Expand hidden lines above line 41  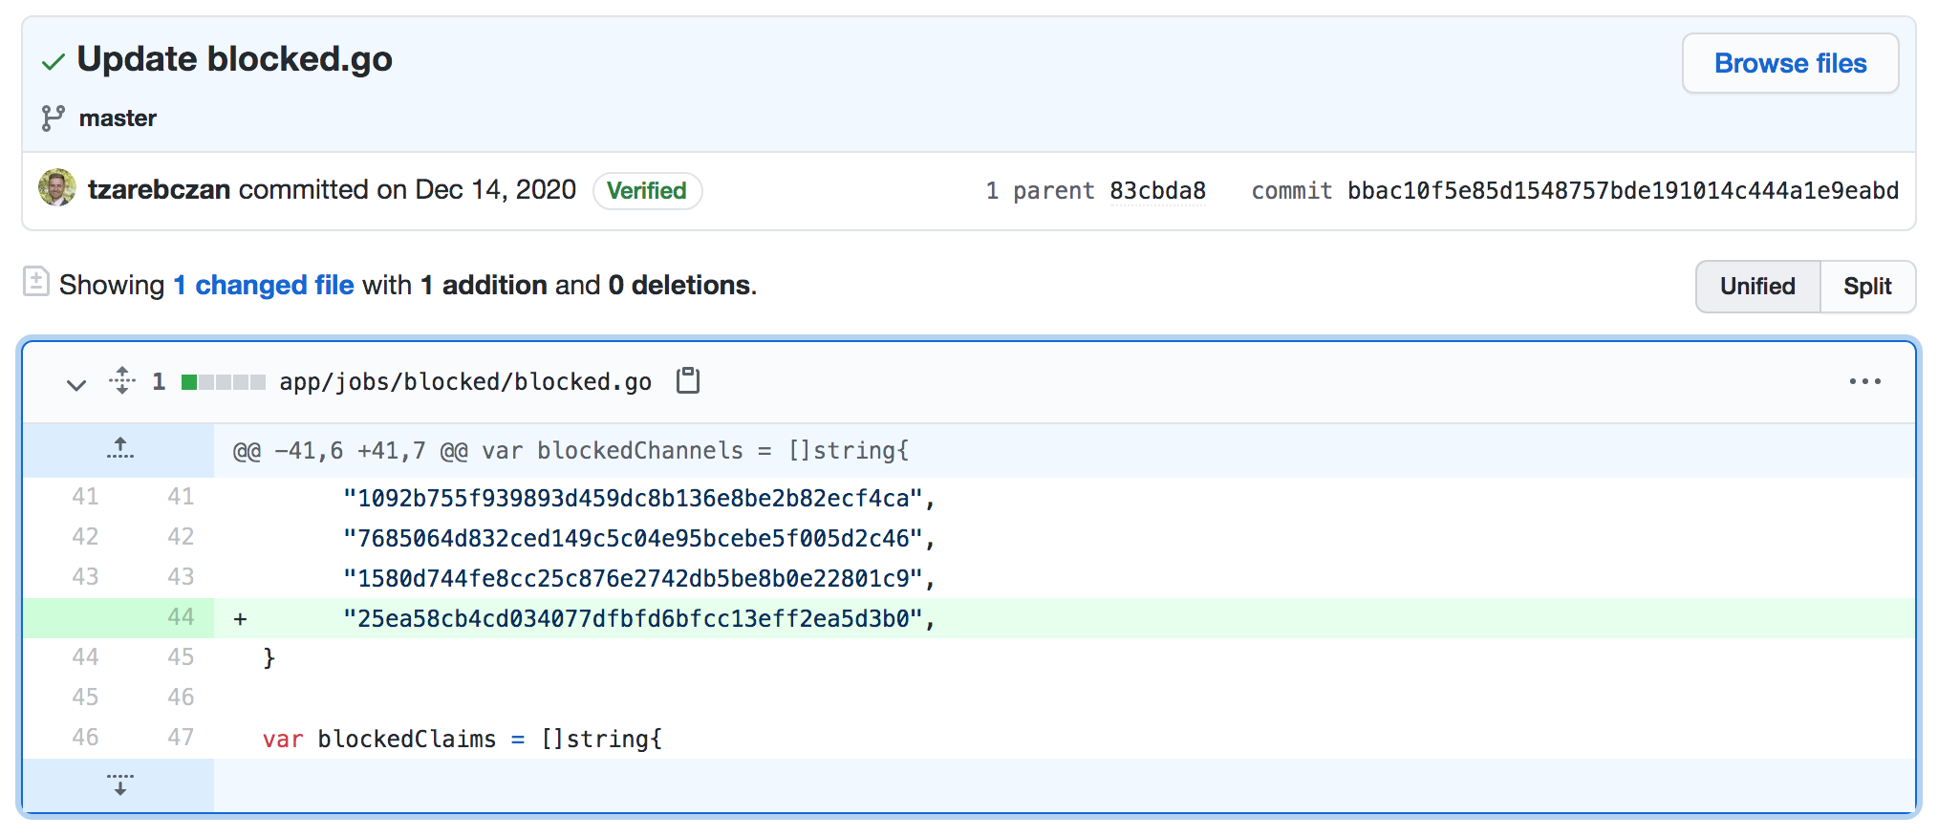120,449
